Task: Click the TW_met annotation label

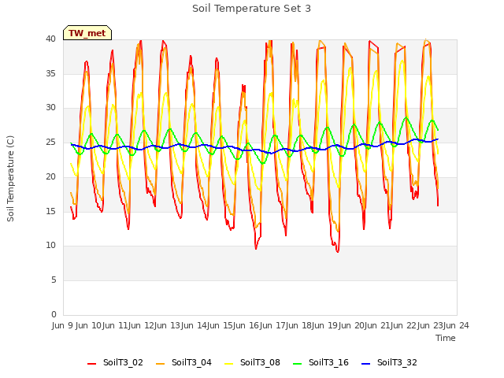Action: point(87,33)
